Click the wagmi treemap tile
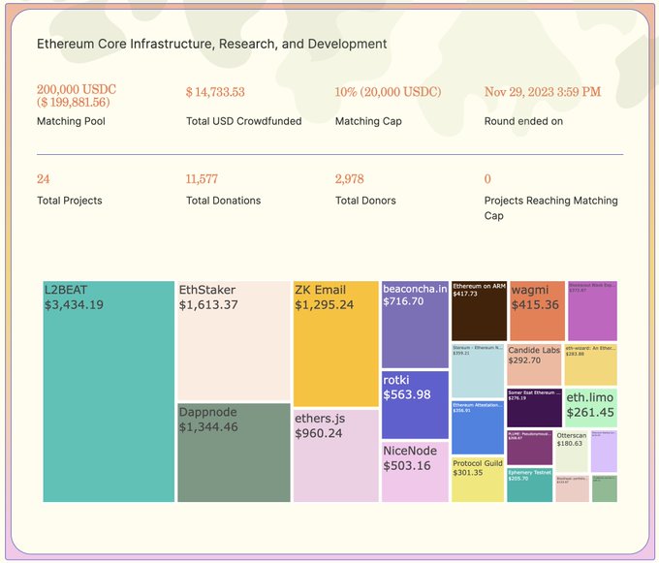Screen dimensions: 659x563 [x=537, y=311]
